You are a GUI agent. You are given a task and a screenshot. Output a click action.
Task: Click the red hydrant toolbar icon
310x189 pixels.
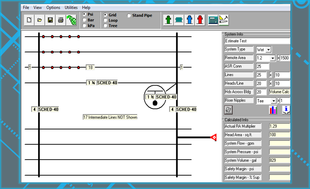point(200,20)
